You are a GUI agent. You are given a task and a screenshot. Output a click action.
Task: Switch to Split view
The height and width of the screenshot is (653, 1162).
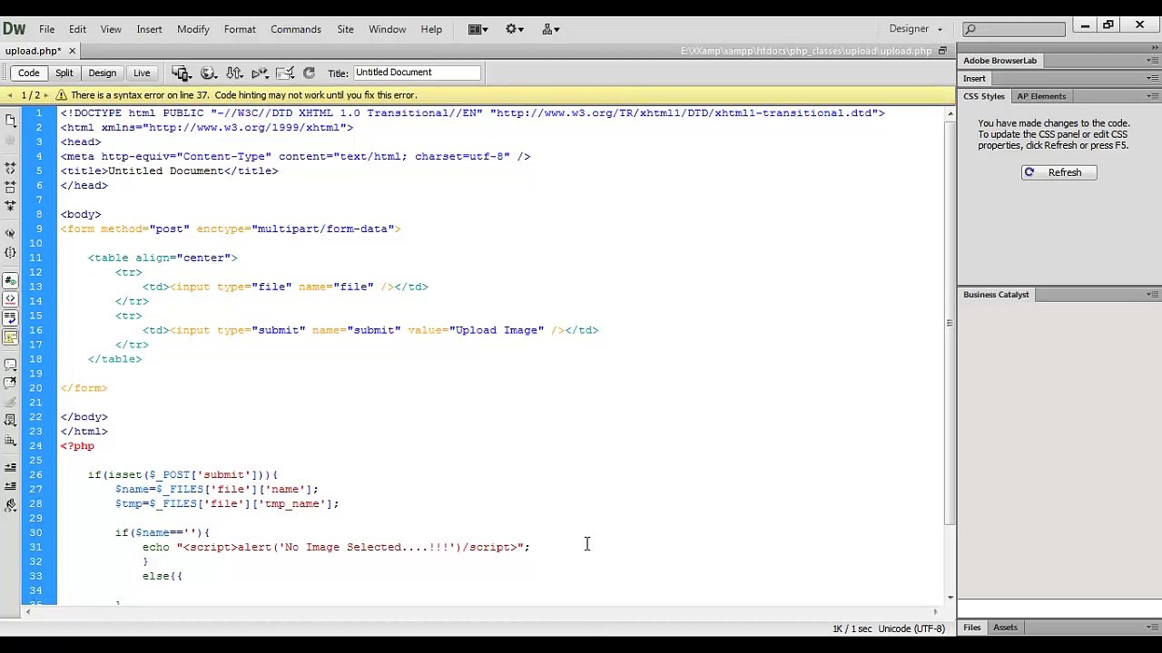(x=64, y=73)
